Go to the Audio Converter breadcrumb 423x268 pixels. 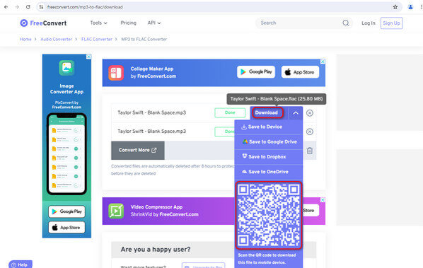point(57,40)
